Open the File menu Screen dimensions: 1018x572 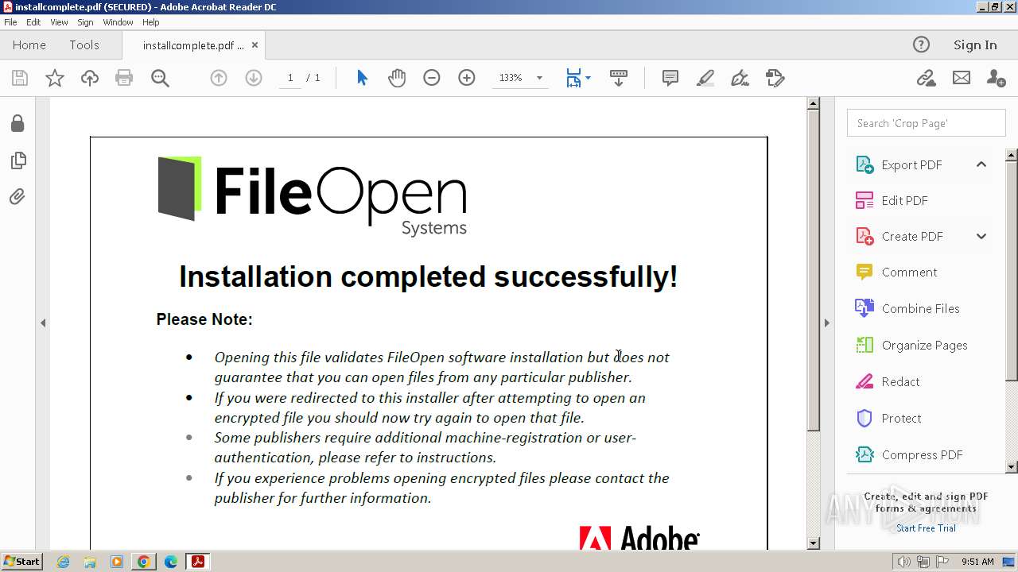(x=10, y=22)
